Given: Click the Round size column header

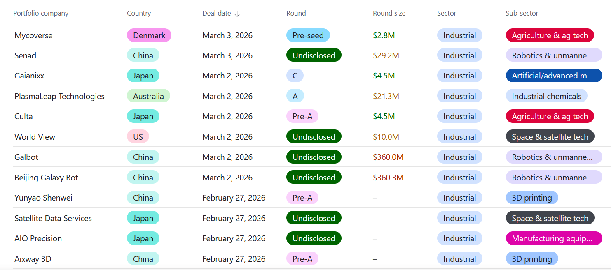Looking at the screenshot, I should [389, 13].
